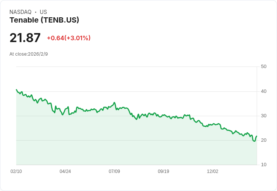Click the leftmost starting point of the price line
Viewport: 277px width, 191px height.
16,89
